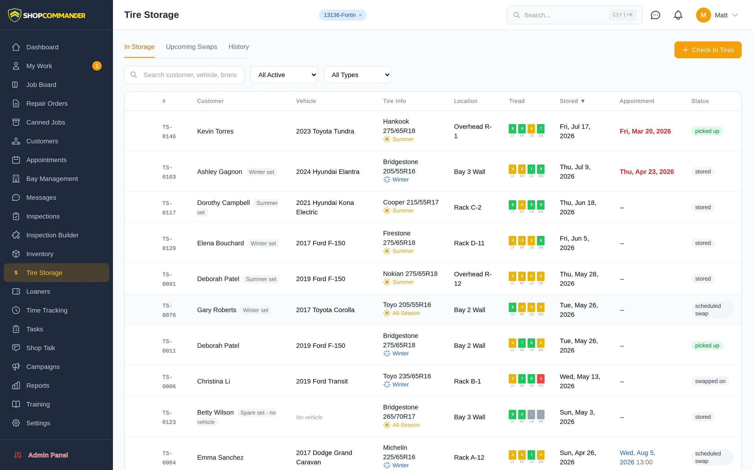Click the swapped on status badge

[x=710, y=381]
